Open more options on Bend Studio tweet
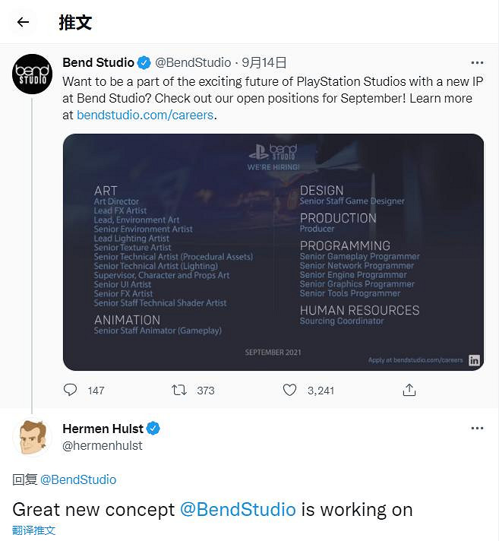The width and height of the screenshot is (499, 541). pyautogui.click(x=477, y=62)
